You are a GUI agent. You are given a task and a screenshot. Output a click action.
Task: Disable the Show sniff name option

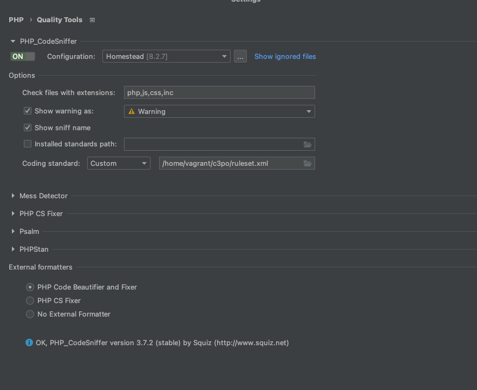tap(27, 127)
